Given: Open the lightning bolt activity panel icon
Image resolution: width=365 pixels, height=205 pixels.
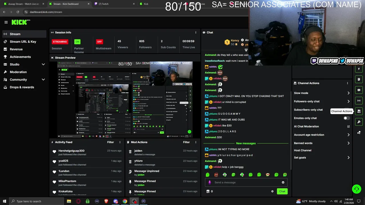Looking at the screenshot, I should pyautogui.click(x=359, y=69).
